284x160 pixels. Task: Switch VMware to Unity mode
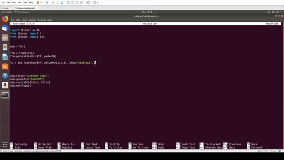click(82, 3)
